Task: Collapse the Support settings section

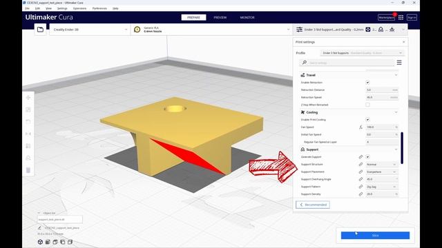Action: click(x=396, y=149)
